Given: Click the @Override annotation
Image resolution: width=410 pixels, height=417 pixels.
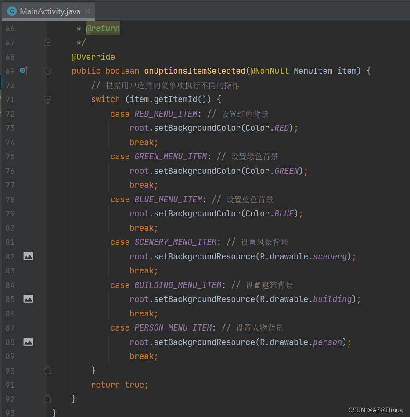Looking at the screenshot, I should pyautogui.click(x=94, y=57).
